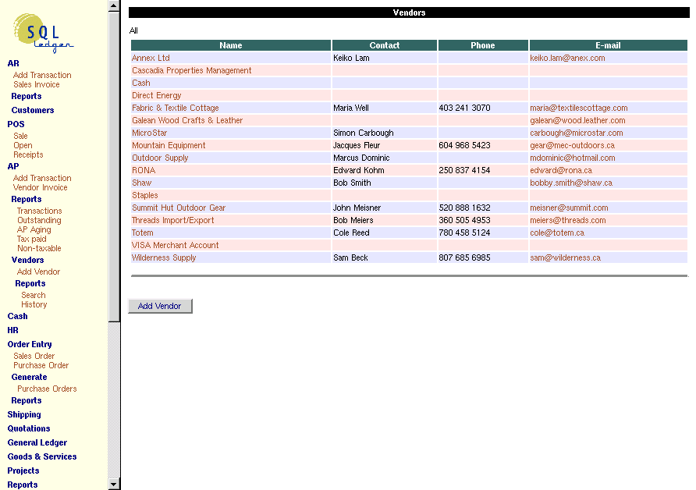The height and width of the screenshot is (490, 696).
Task: Open Sales Invoice entry
Action: [x=36, y=83]
